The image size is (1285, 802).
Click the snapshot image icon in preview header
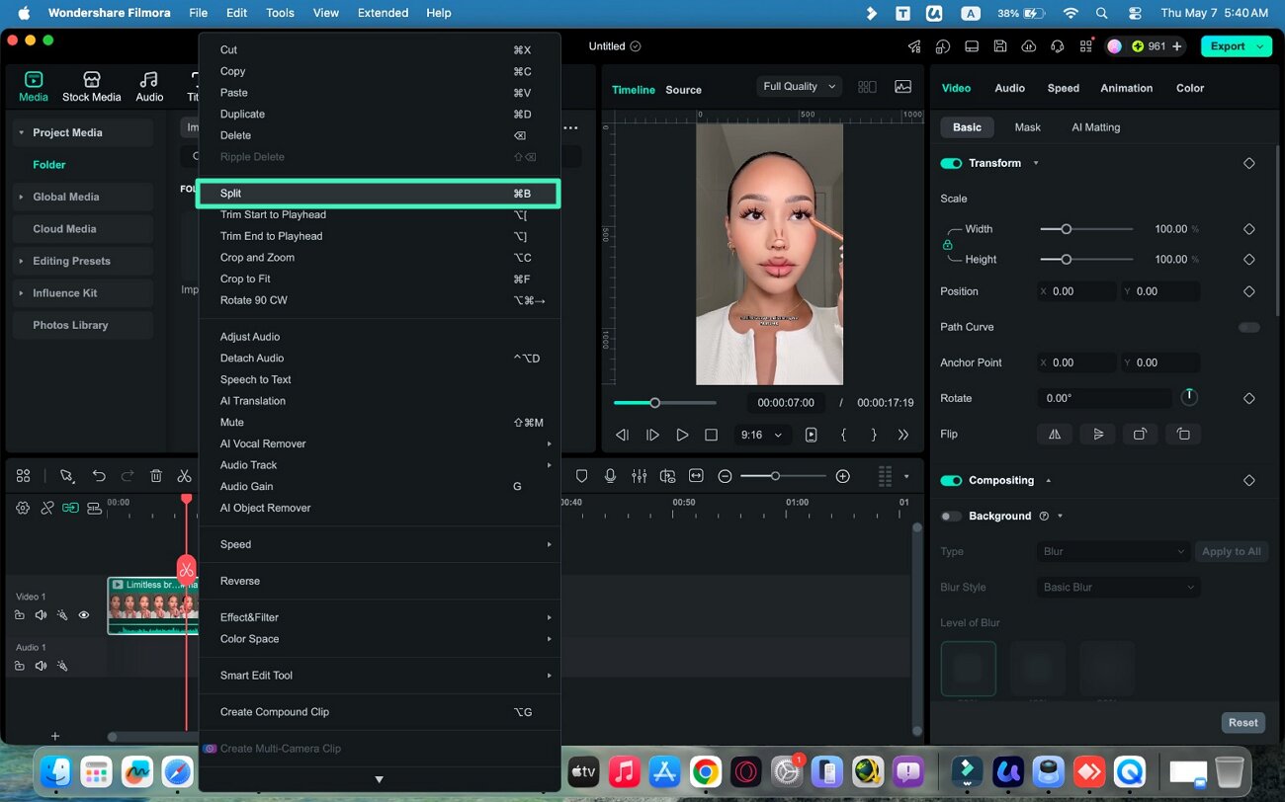tap(902, 87)
